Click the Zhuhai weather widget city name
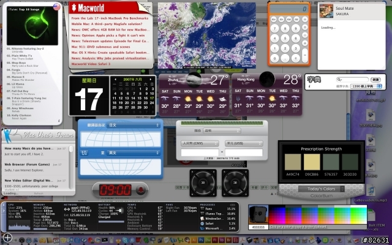The image size is (392, 245). click(173, 80)
